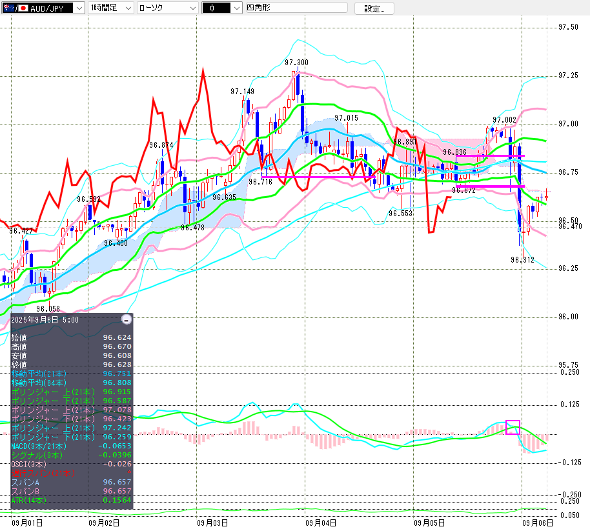Click the 97.002 price label
590x529 pixels.
504,120
